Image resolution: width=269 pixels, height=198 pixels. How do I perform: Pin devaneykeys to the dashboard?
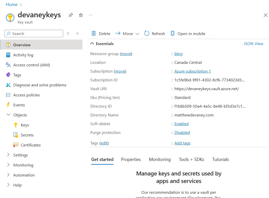[x=71, y=15]
